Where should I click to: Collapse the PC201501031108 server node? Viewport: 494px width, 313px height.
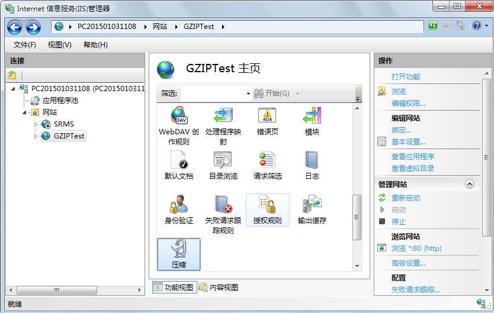tap(13, 89)
